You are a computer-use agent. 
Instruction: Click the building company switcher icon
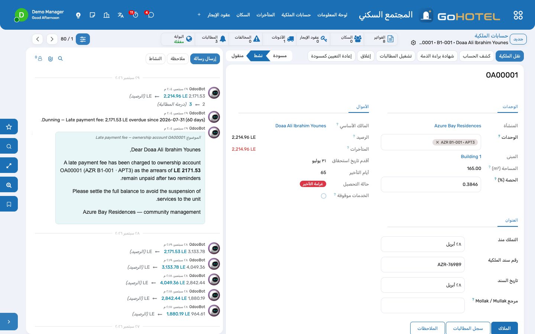107,15
